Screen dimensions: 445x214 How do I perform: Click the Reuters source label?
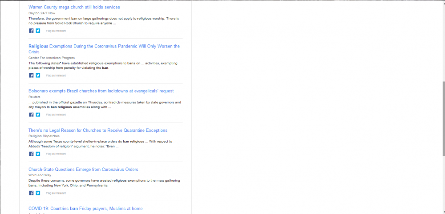(34, 97)
